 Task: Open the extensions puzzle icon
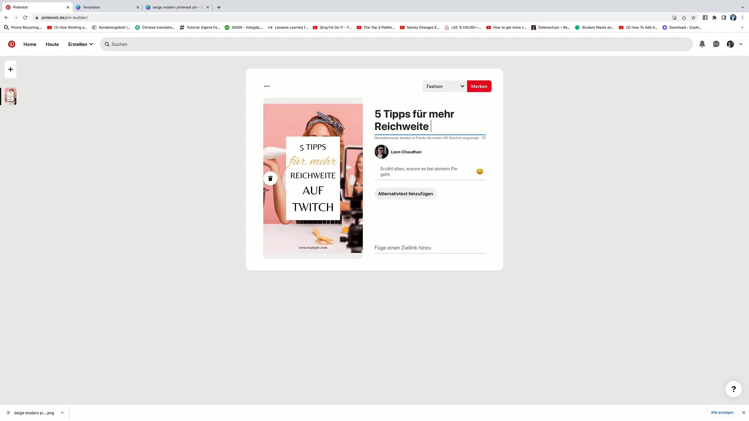(714, 18)
